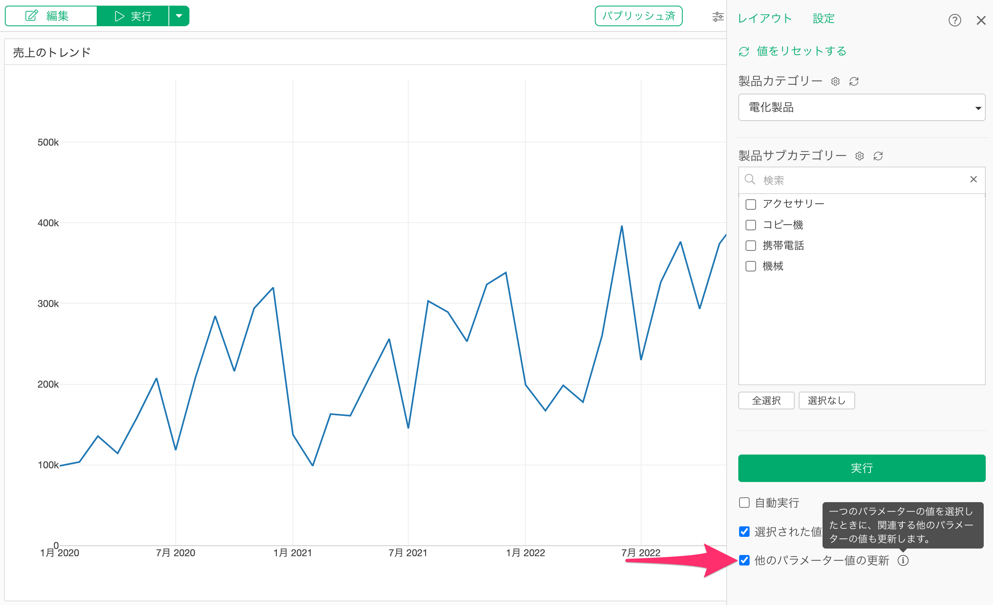Open the parameter sliders settings icon
This screenshot has width=993, height=605.
point(718,17)
